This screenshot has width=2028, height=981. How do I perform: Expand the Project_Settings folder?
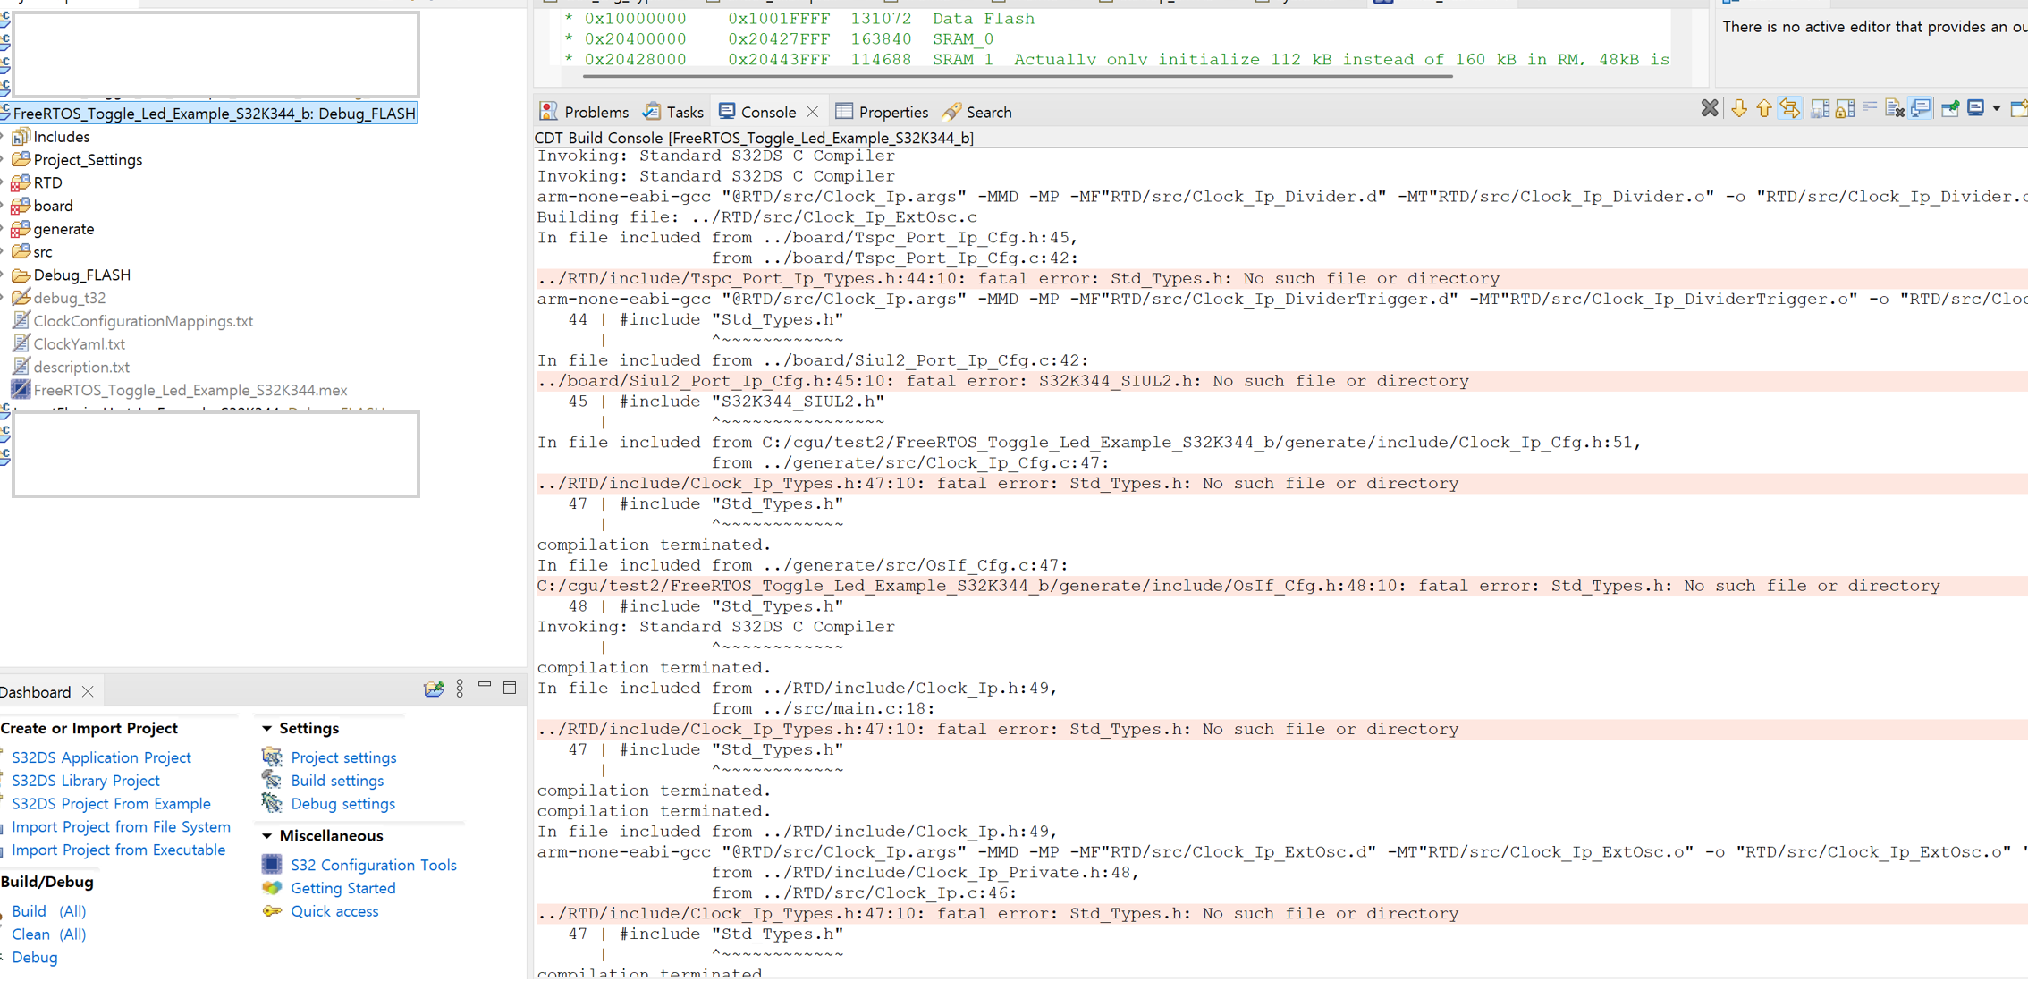click(4, 160)
